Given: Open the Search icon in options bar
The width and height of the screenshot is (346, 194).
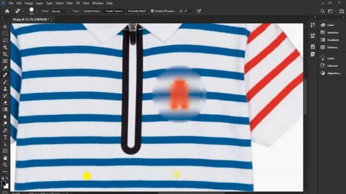Looking at the screenshot, I should click(x=323, y=11).
